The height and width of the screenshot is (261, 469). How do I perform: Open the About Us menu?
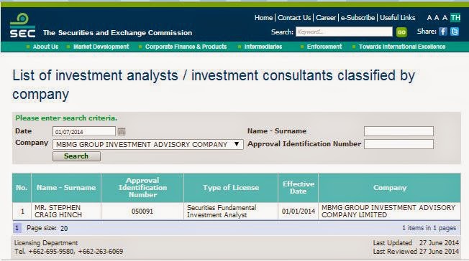tap(45, 47)
